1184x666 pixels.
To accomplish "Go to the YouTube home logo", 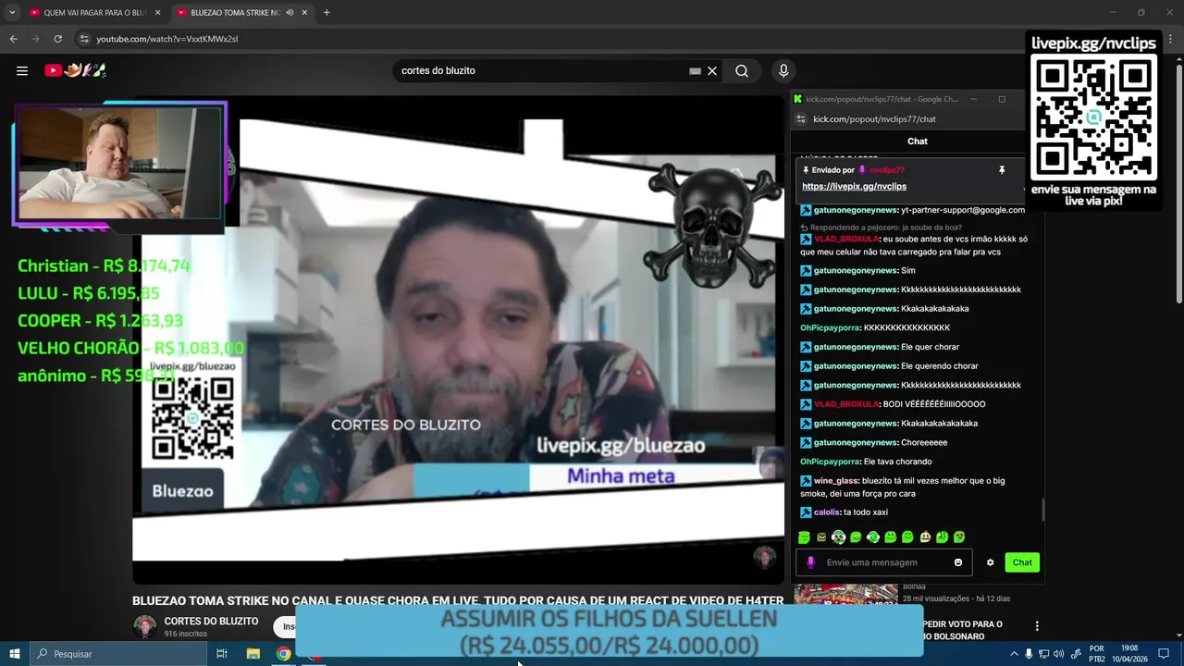I will (x=76, y=70).
